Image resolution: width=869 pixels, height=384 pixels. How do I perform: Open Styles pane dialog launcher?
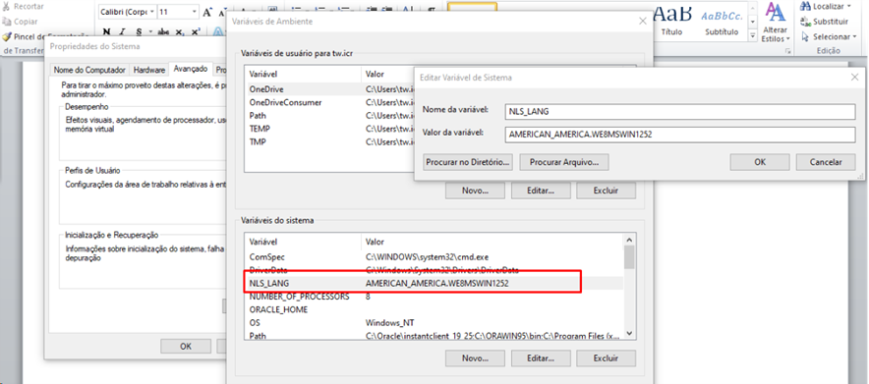click(787, 51)
